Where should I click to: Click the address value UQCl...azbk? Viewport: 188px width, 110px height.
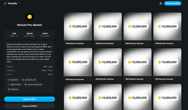tap(48, 67)
